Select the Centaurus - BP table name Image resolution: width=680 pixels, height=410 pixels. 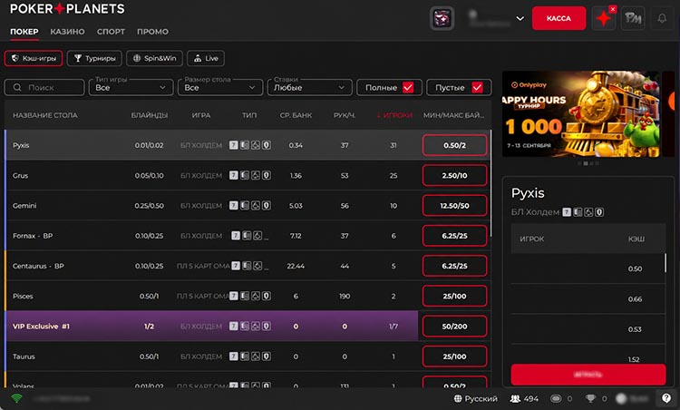(38, 266)
